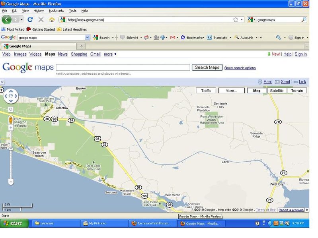Open the History menu
Screen dimensions: 318x238
point(39,11)
